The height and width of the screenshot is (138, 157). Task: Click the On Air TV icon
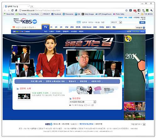click(x=21, y=32)
